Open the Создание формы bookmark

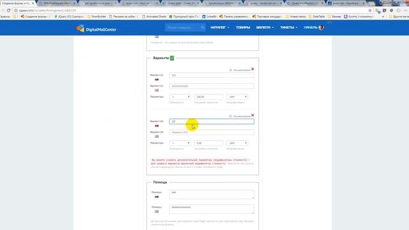36,17
